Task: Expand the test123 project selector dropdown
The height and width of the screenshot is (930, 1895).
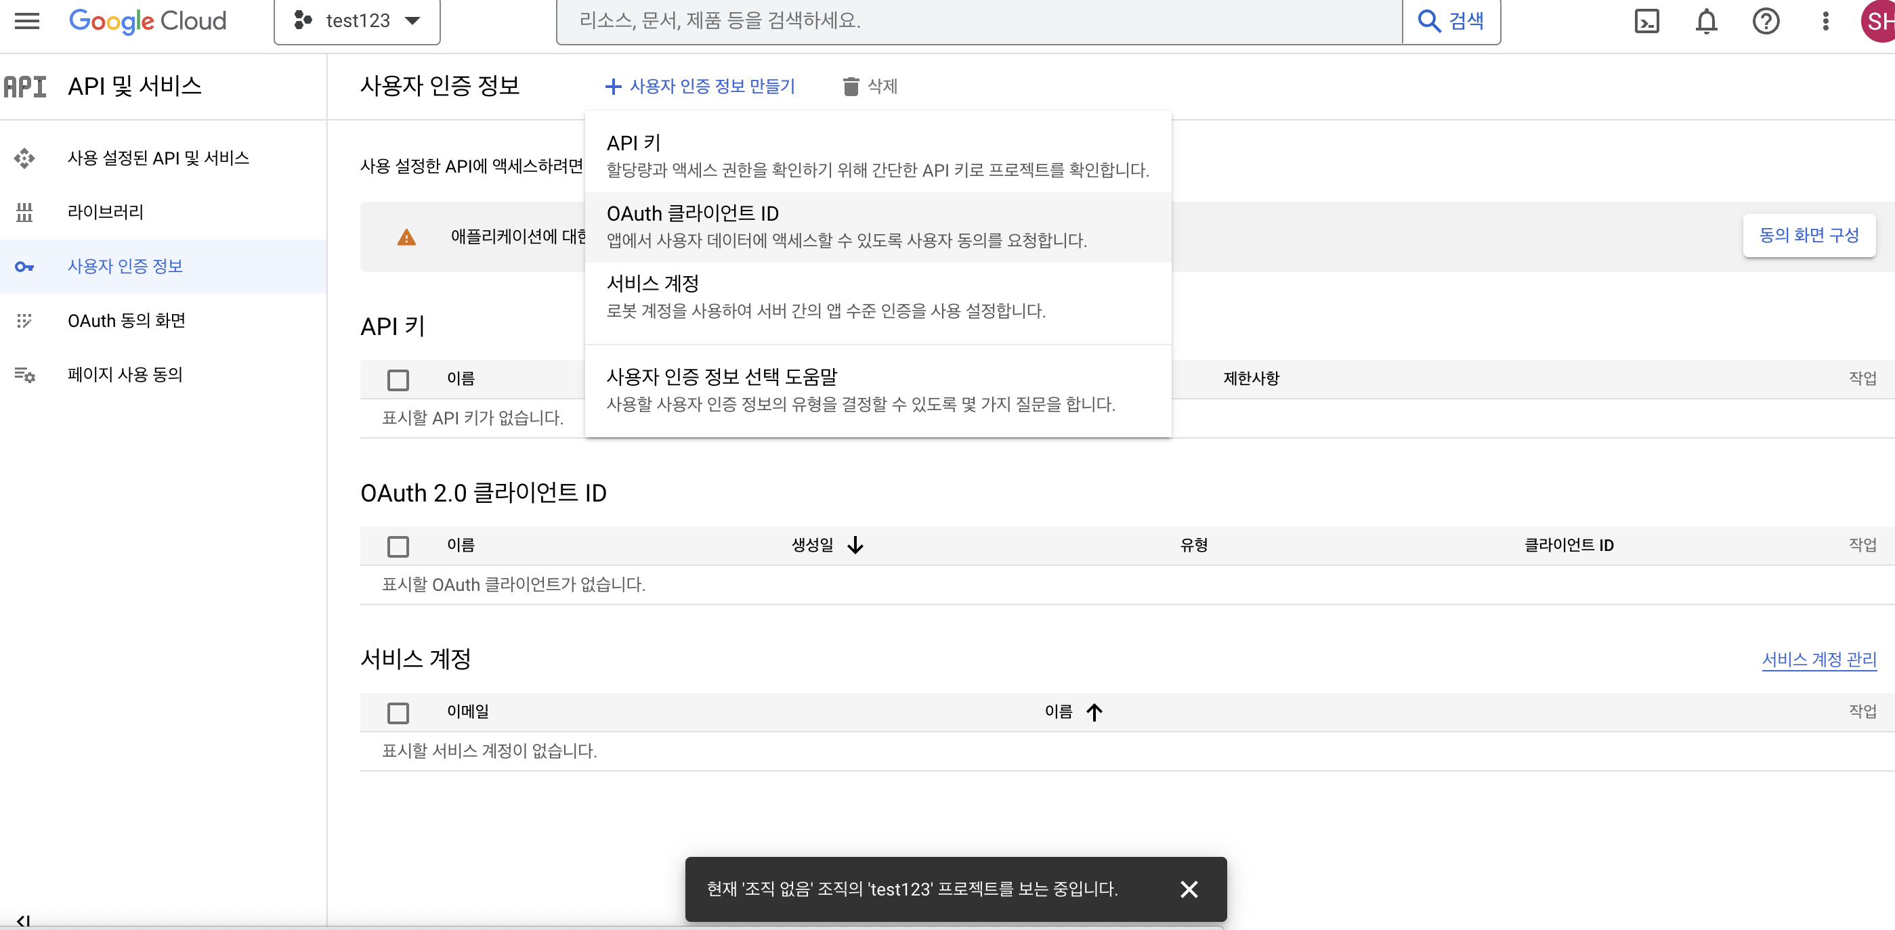Action: tap(358, 20)
